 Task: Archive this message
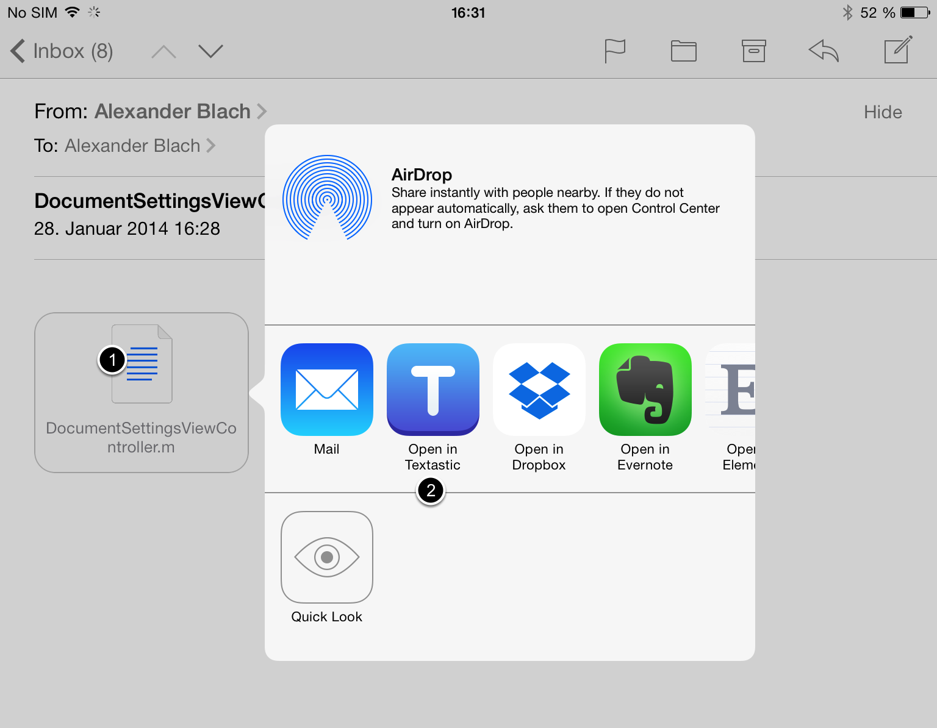754,51
